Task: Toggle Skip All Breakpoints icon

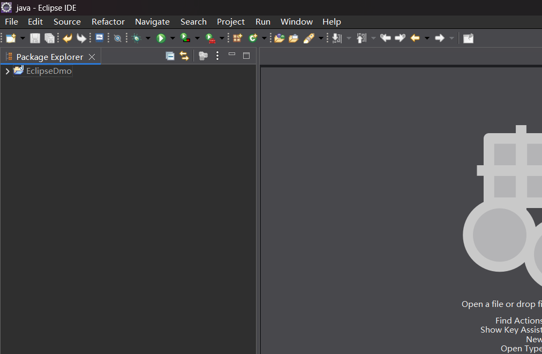Action: coord(117,38)
